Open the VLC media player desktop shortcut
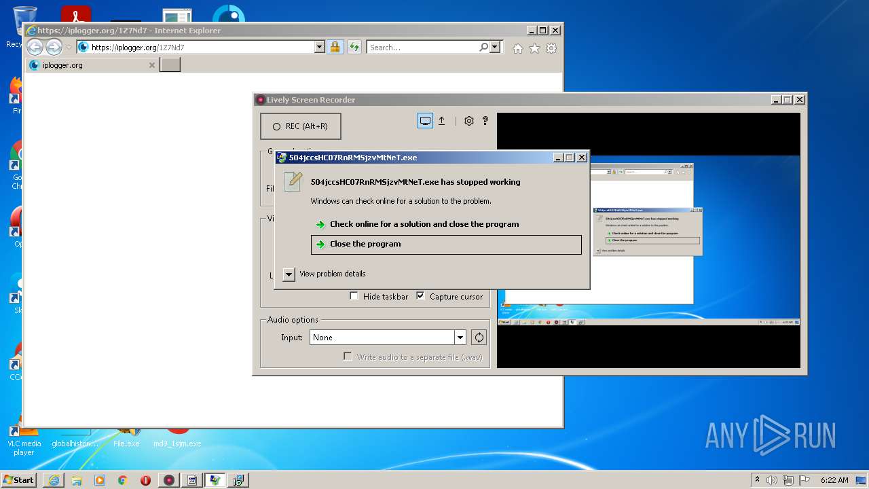The width and height of the screenshot is (869, 489). tap(24, 441)
